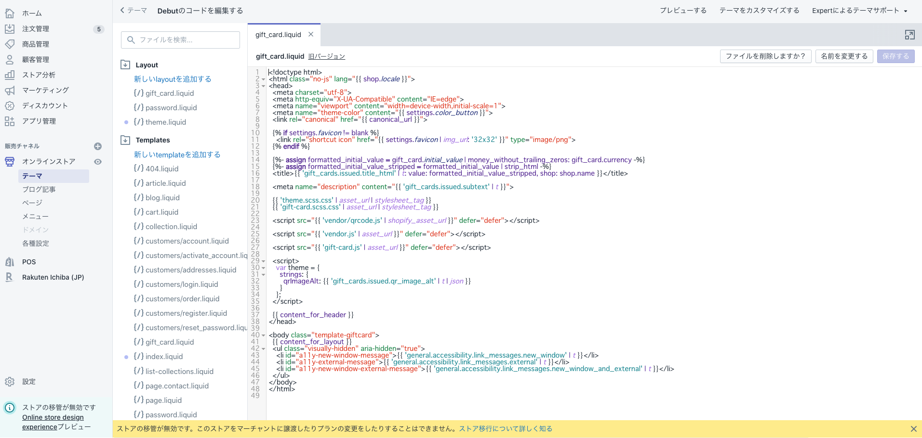Select the POS sales channel icon

10,261
